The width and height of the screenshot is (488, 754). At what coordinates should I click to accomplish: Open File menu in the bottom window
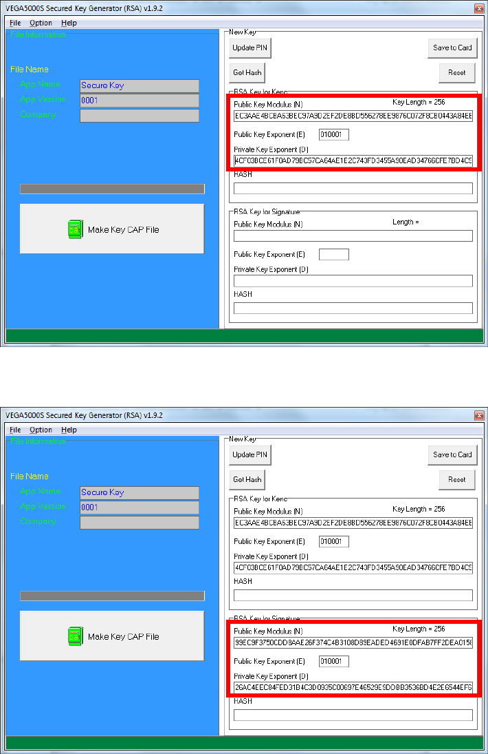(x=15, y=430)
